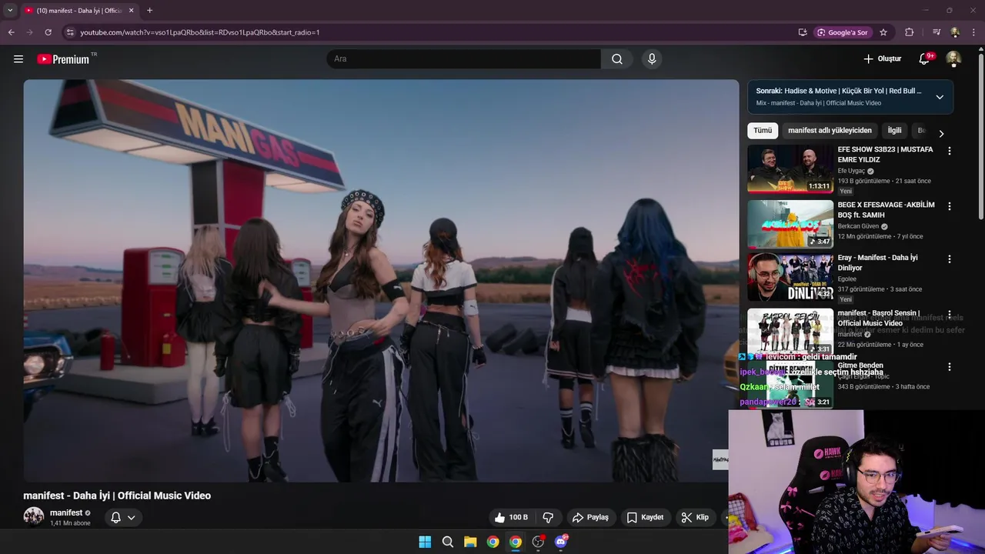985x554 pixels.
Task: Open Chrome three-dot menu
Action: [974, 32]
